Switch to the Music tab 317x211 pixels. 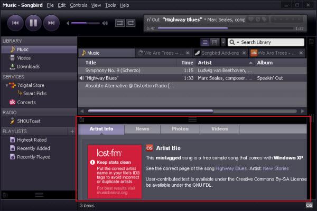coord(106,53)
